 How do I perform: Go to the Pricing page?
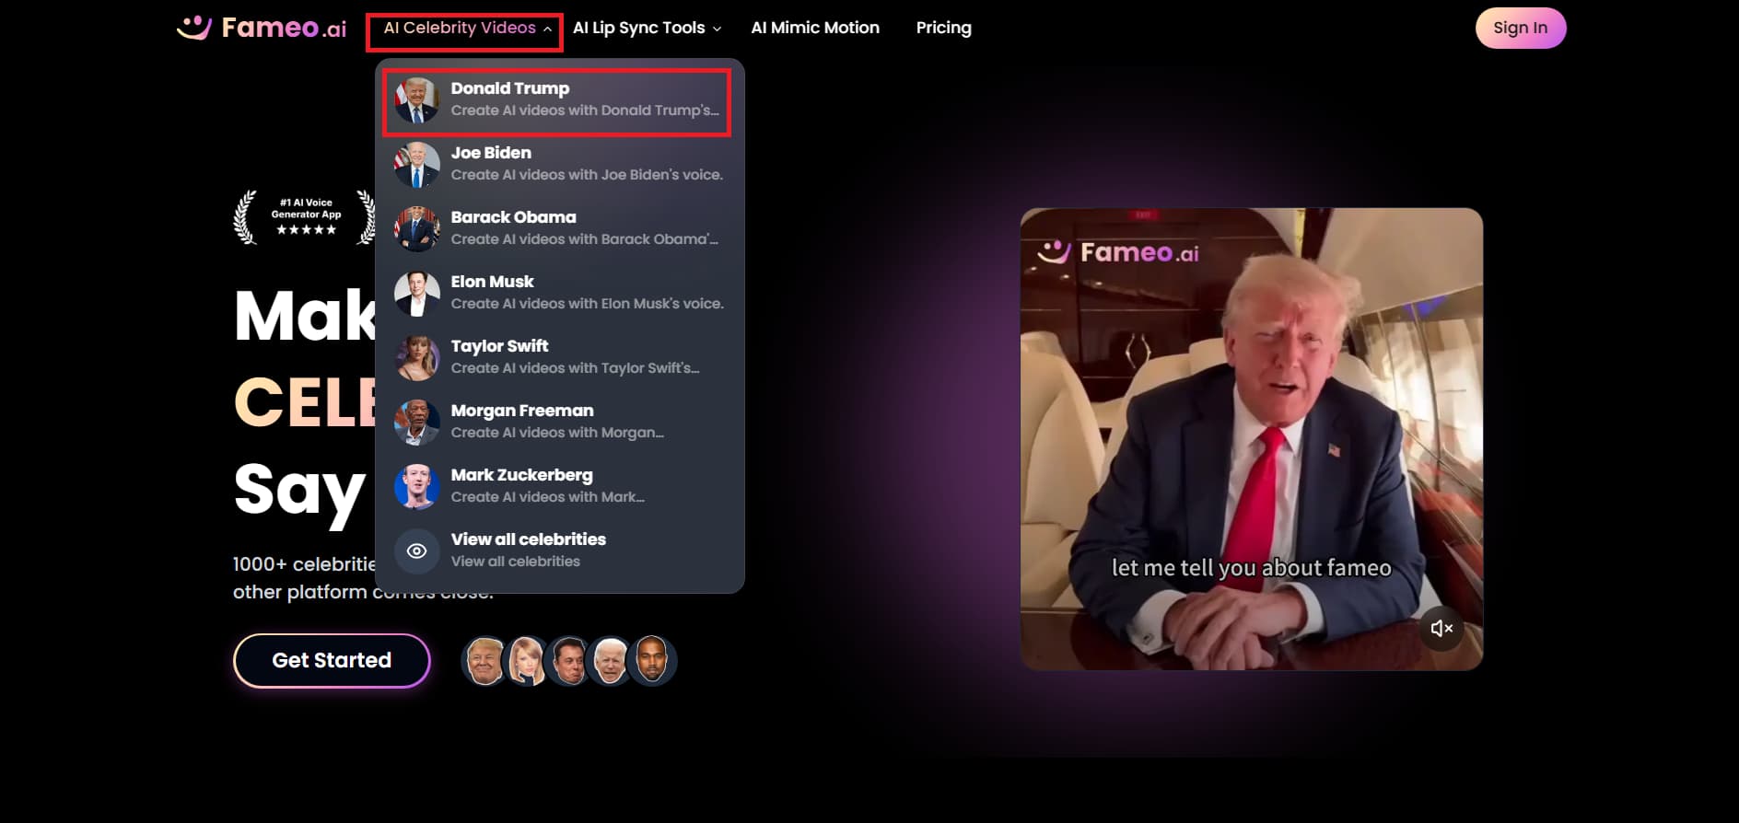pos(943,28)
